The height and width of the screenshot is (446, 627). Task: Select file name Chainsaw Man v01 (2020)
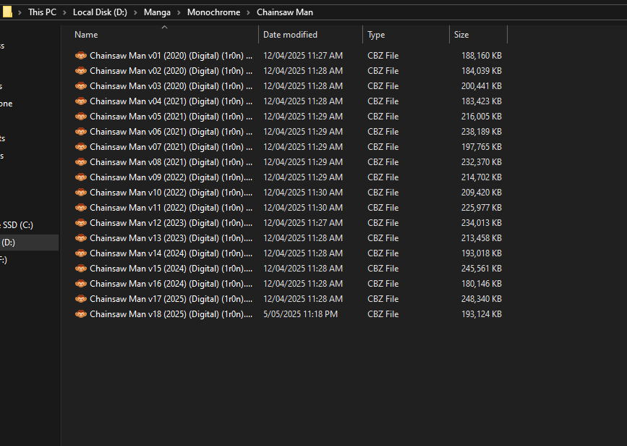[x=171, y=56]
